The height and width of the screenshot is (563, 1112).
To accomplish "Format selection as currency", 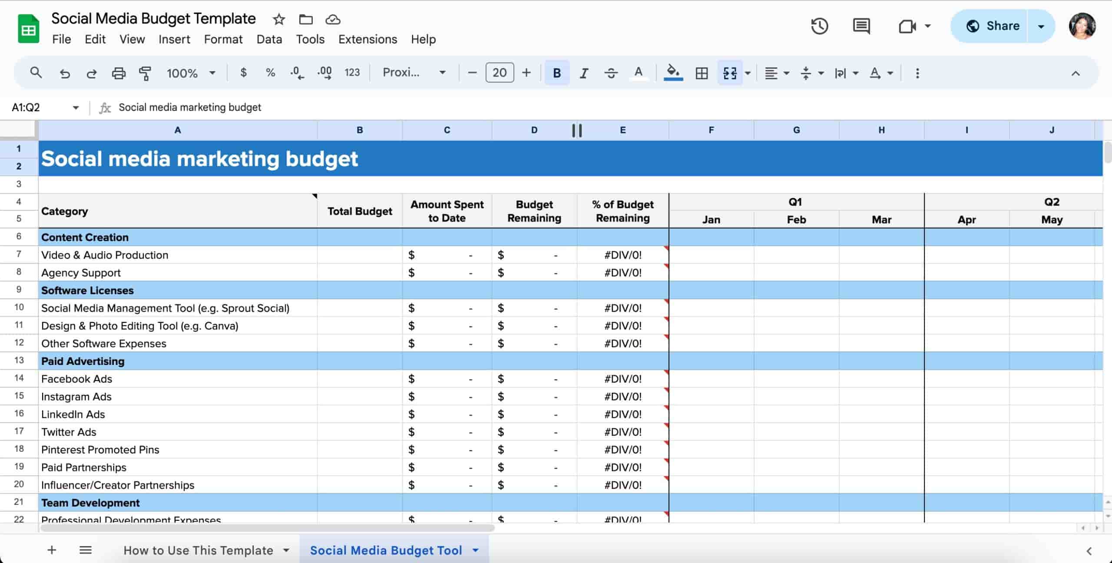I will point(244,73).
